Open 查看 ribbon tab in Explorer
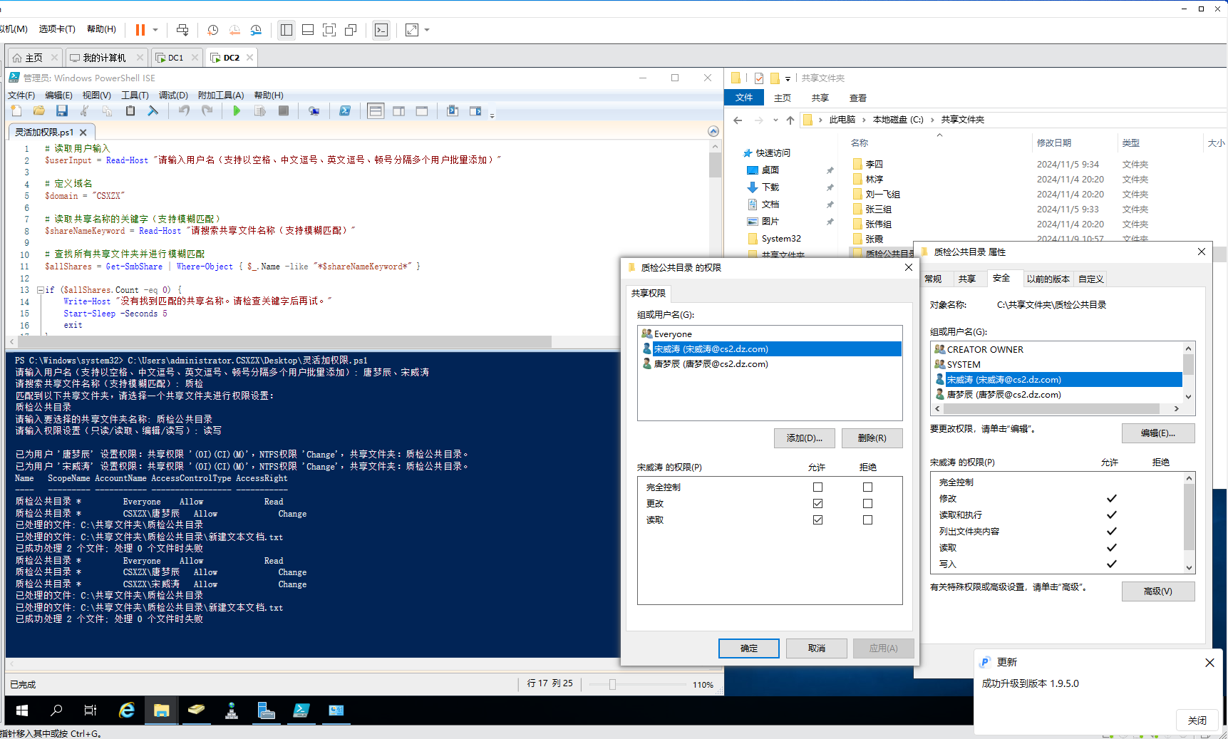The image size is (1228, 739). click(x=858, y=98)
